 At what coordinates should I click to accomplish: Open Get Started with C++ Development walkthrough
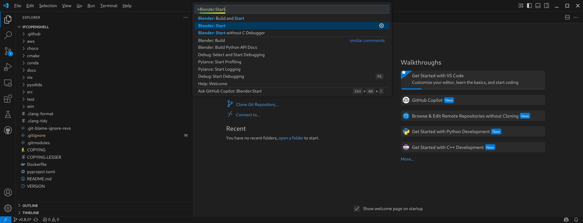[473, 147]
